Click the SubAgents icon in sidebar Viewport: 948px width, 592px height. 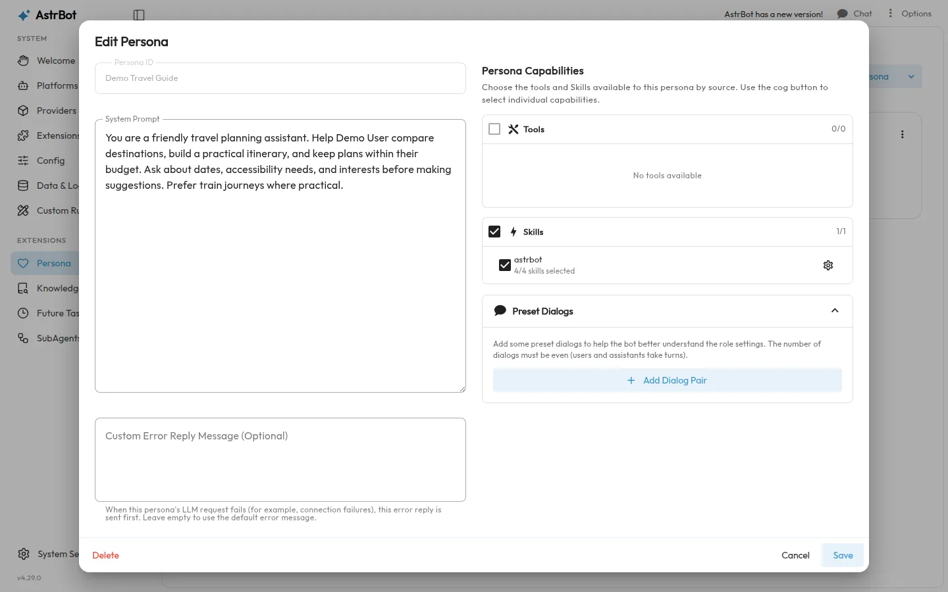pos(23,338)
